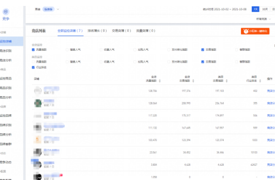The image size is (275, 180).
Task: Select the 7天 time range
Action: [255, 9]
